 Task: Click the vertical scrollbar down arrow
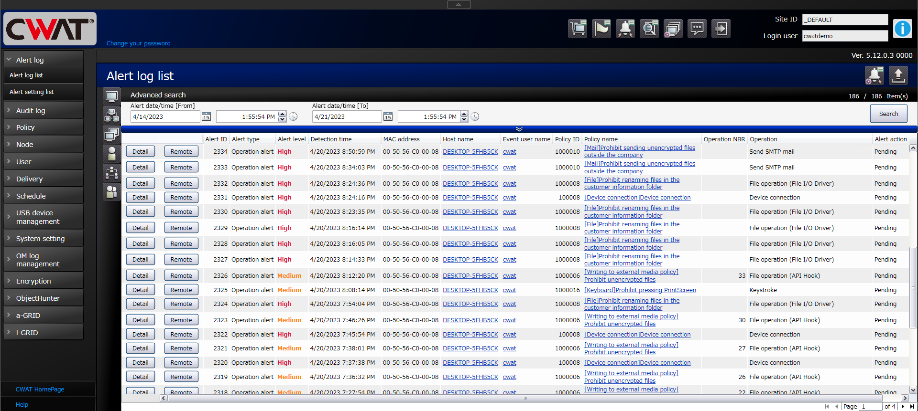coord(913,390)
